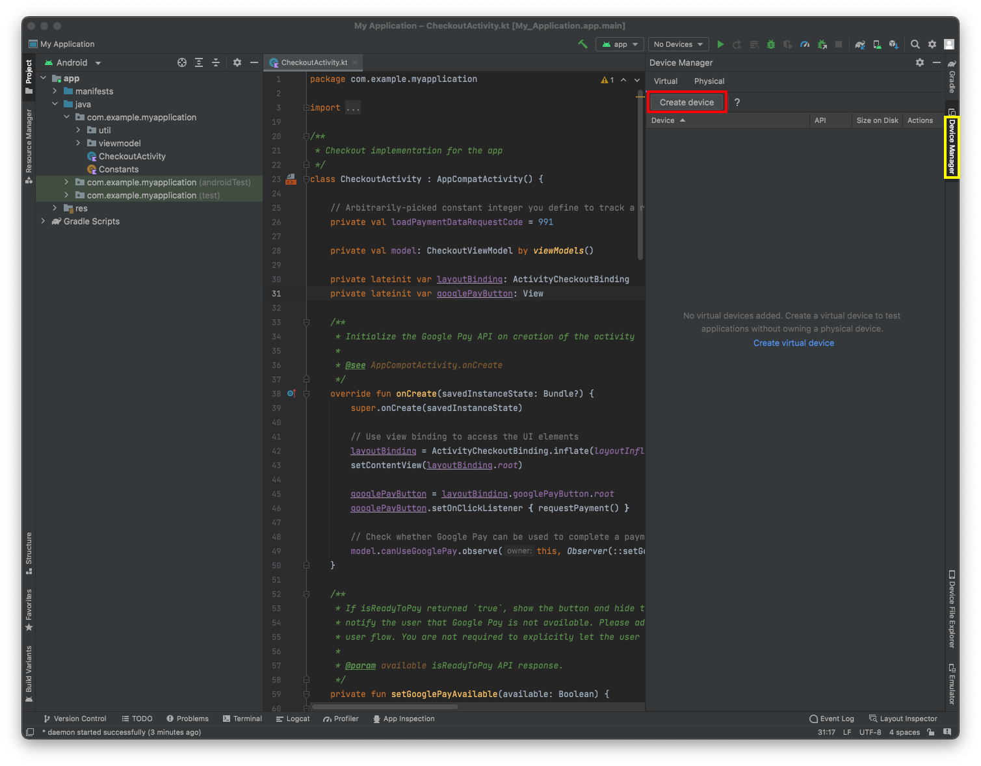Open the Layout Inspector
Image resolution: width=981 pixels, height=766 pixels.
(x=904, y=719)
